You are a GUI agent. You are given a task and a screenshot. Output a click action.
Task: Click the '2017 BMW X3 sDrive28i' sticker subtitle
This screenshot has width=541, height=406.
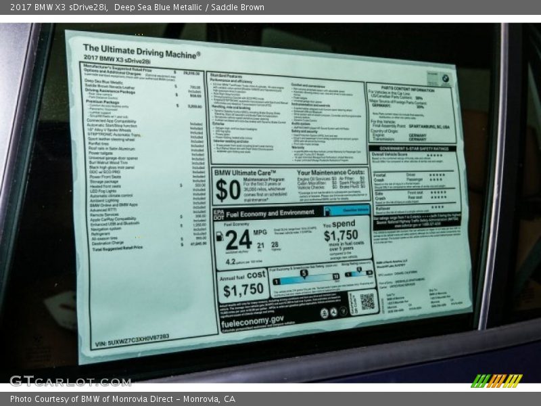[117, 60]
